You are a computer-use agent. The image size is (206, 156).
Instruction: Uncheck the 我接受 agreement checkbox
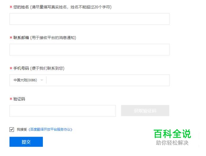pyautogui.click(x=12, y=129)
